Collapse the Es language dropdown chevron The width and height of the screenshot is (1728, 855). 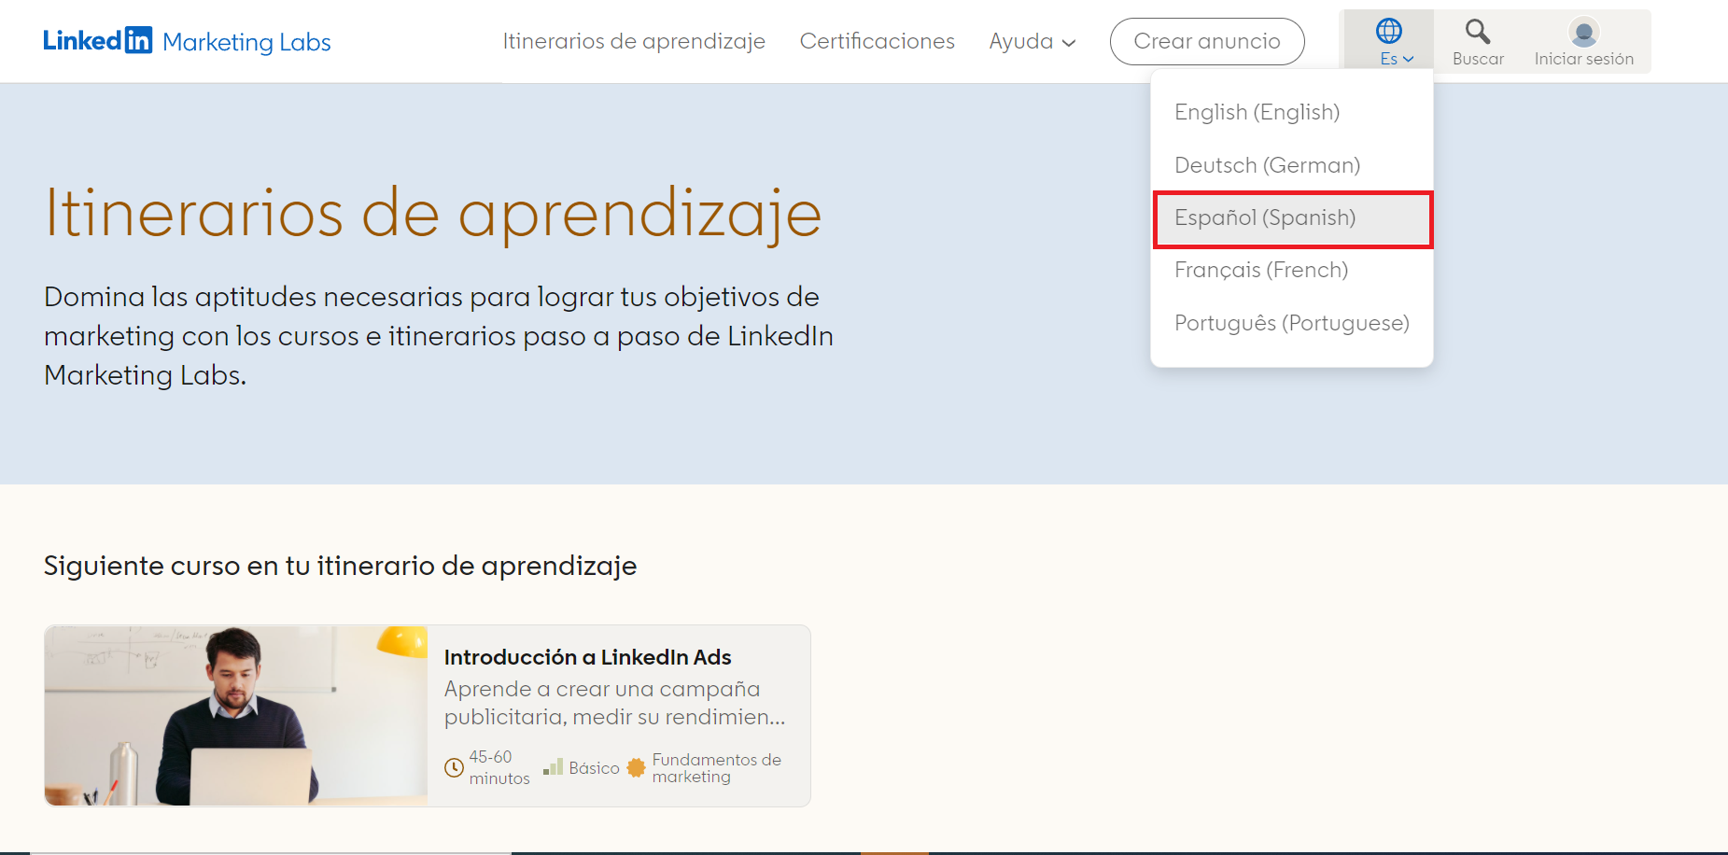pos(1409,60)
